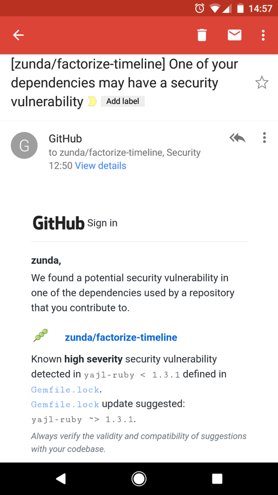Expand View details for recipients
Viewport: 278px width, 495px height.
click(x=101, y=166)
